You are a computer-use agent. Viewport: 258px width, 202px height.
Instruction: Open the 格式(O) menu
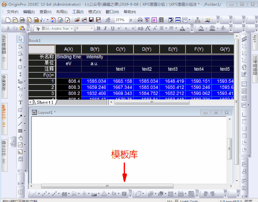click(x=94, y=12)
